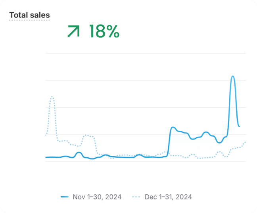Select the highest peak of the dotted line

[52, 97]
